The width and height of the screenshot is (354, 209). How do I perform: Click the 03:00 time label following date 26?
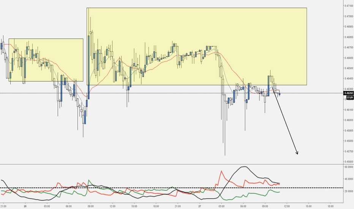tap(47, 206)
